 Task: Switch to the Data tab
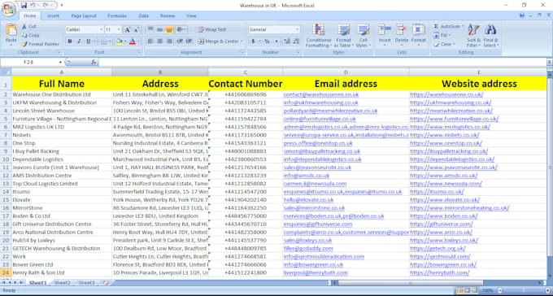click(x=144, y=16)
